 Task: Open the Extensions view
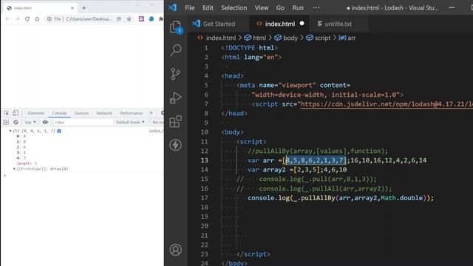coord(176,121)
